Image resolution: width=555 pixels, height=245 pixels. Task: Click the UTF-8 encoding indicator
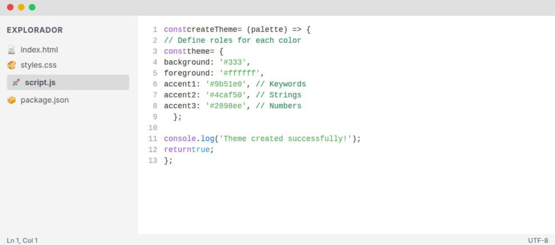[538, 241]
